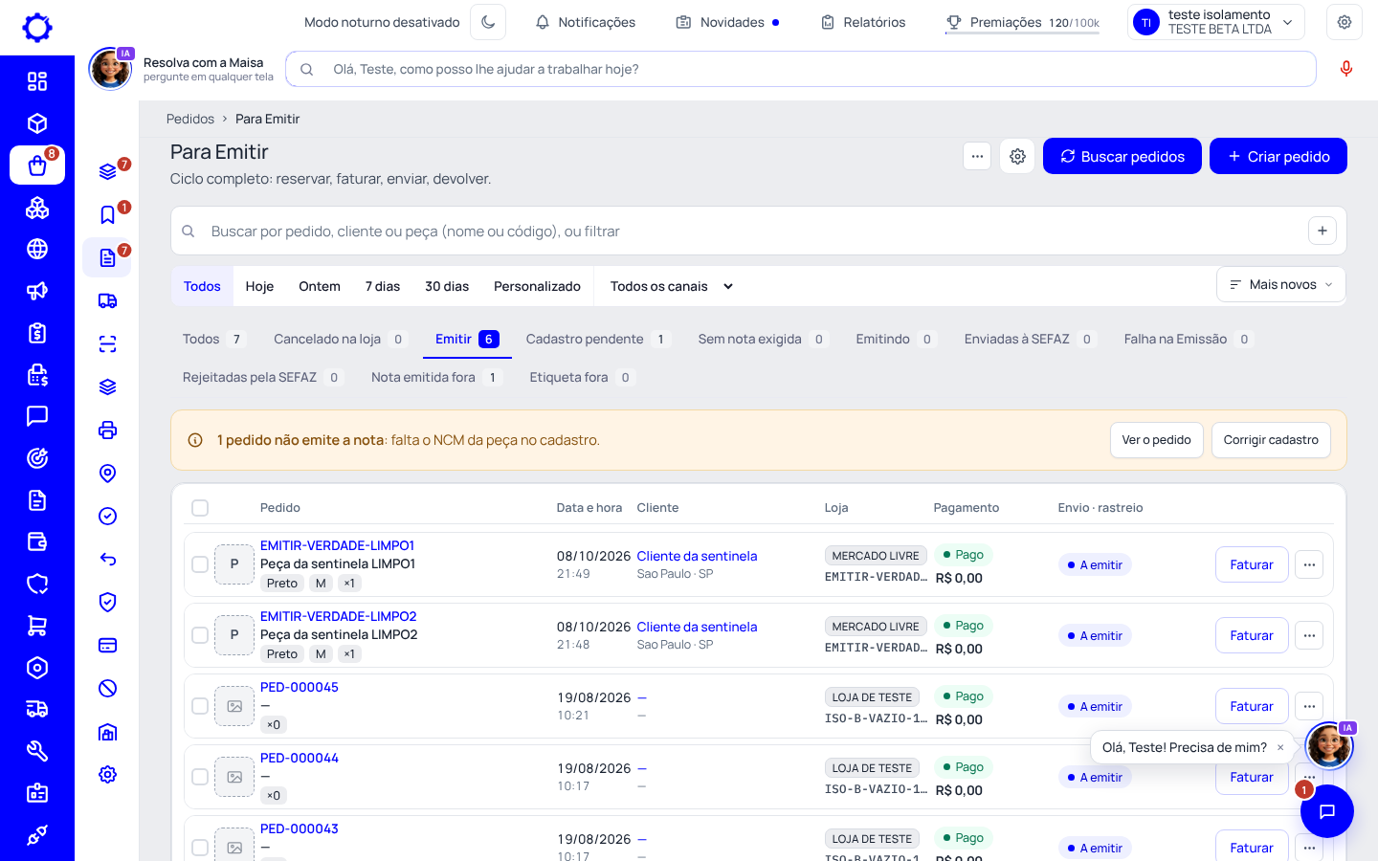Activate the red microphone voice input
The height and width of the screenshot is (861, 1378).
1346,69
